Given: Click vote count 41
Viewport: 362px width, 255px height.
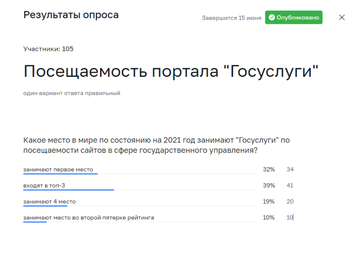Looking at the screenshot, I should [290, 186].
